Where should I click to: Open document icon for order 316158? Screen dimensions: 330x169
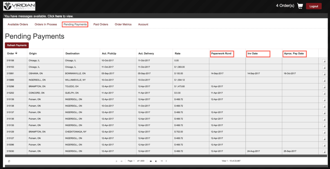pyautogui.click(x=324, y=61)
